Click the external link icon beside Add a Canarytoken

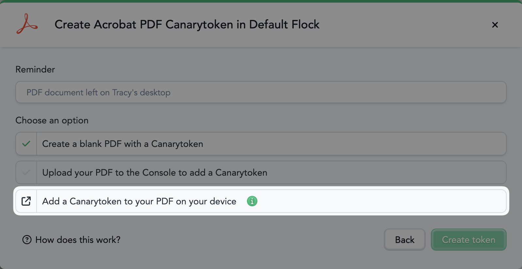pyautogui.click(x=26, y=201)
